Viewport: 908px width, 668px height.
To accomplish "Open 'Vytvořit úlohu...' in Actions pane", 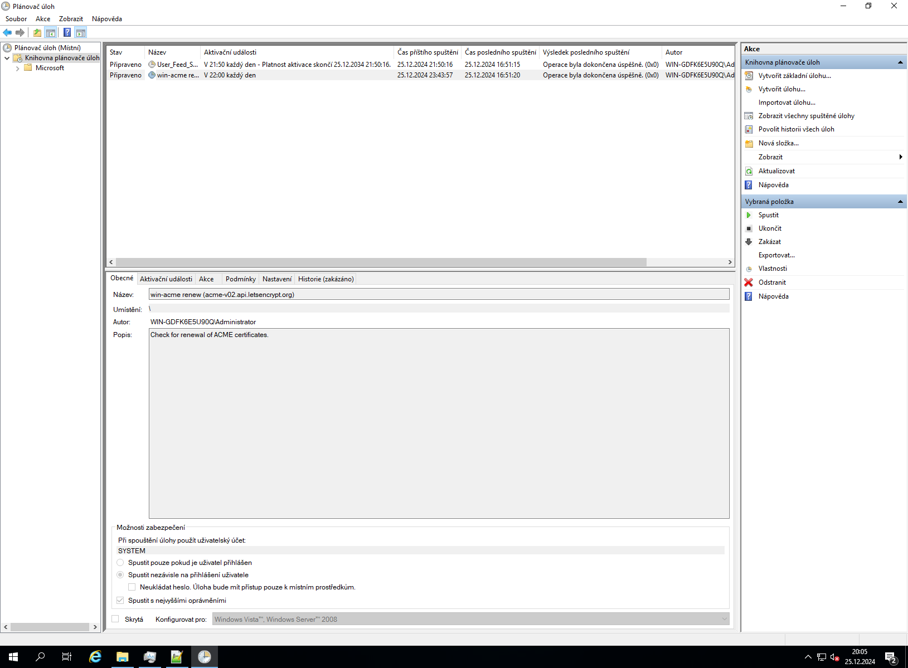I will click(781, 89).
